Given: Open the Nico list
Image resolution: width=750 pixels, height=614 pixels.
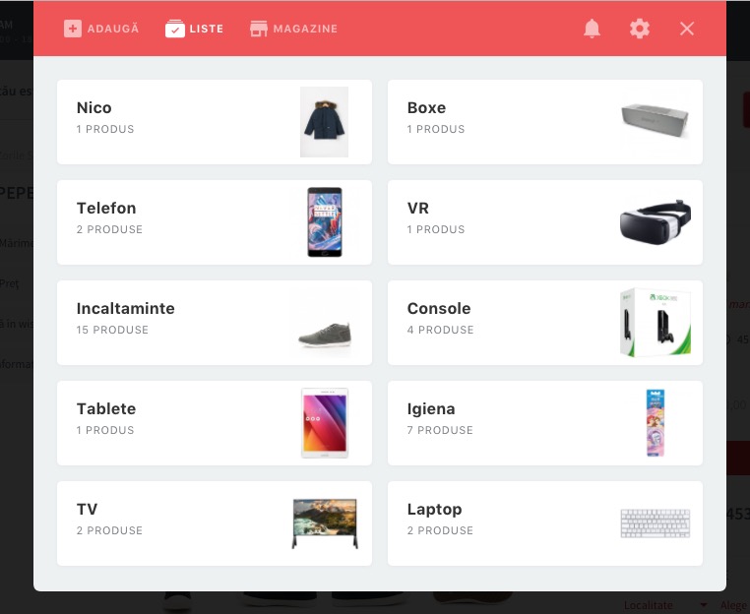Looking at the screenshot, I should (215, 122).
